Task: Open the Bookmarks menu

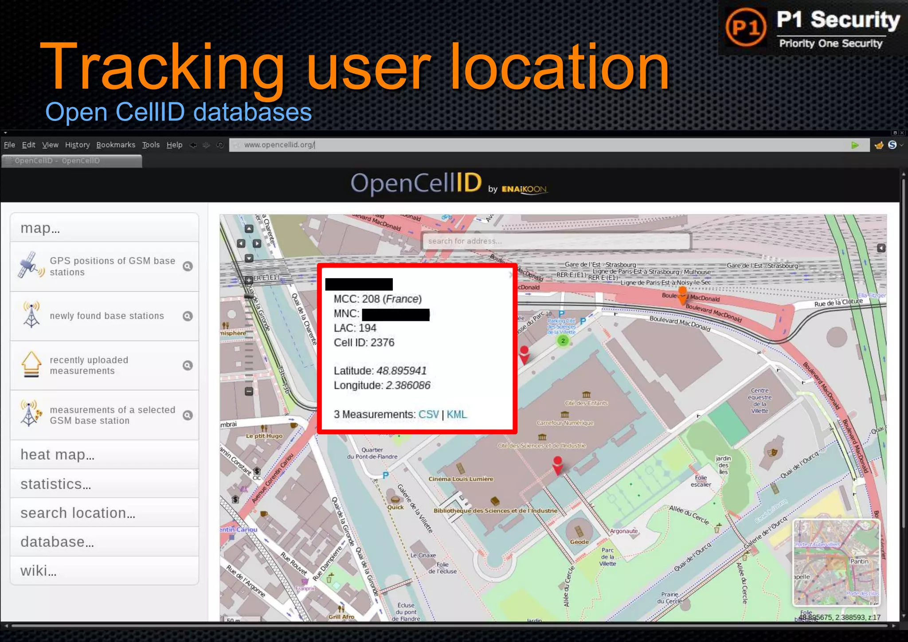Action: click(116, 145)
